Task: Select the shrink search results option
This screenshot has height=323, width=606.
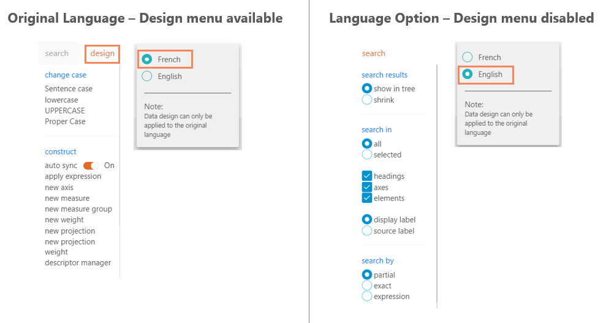Action: (x=367, y=100)
